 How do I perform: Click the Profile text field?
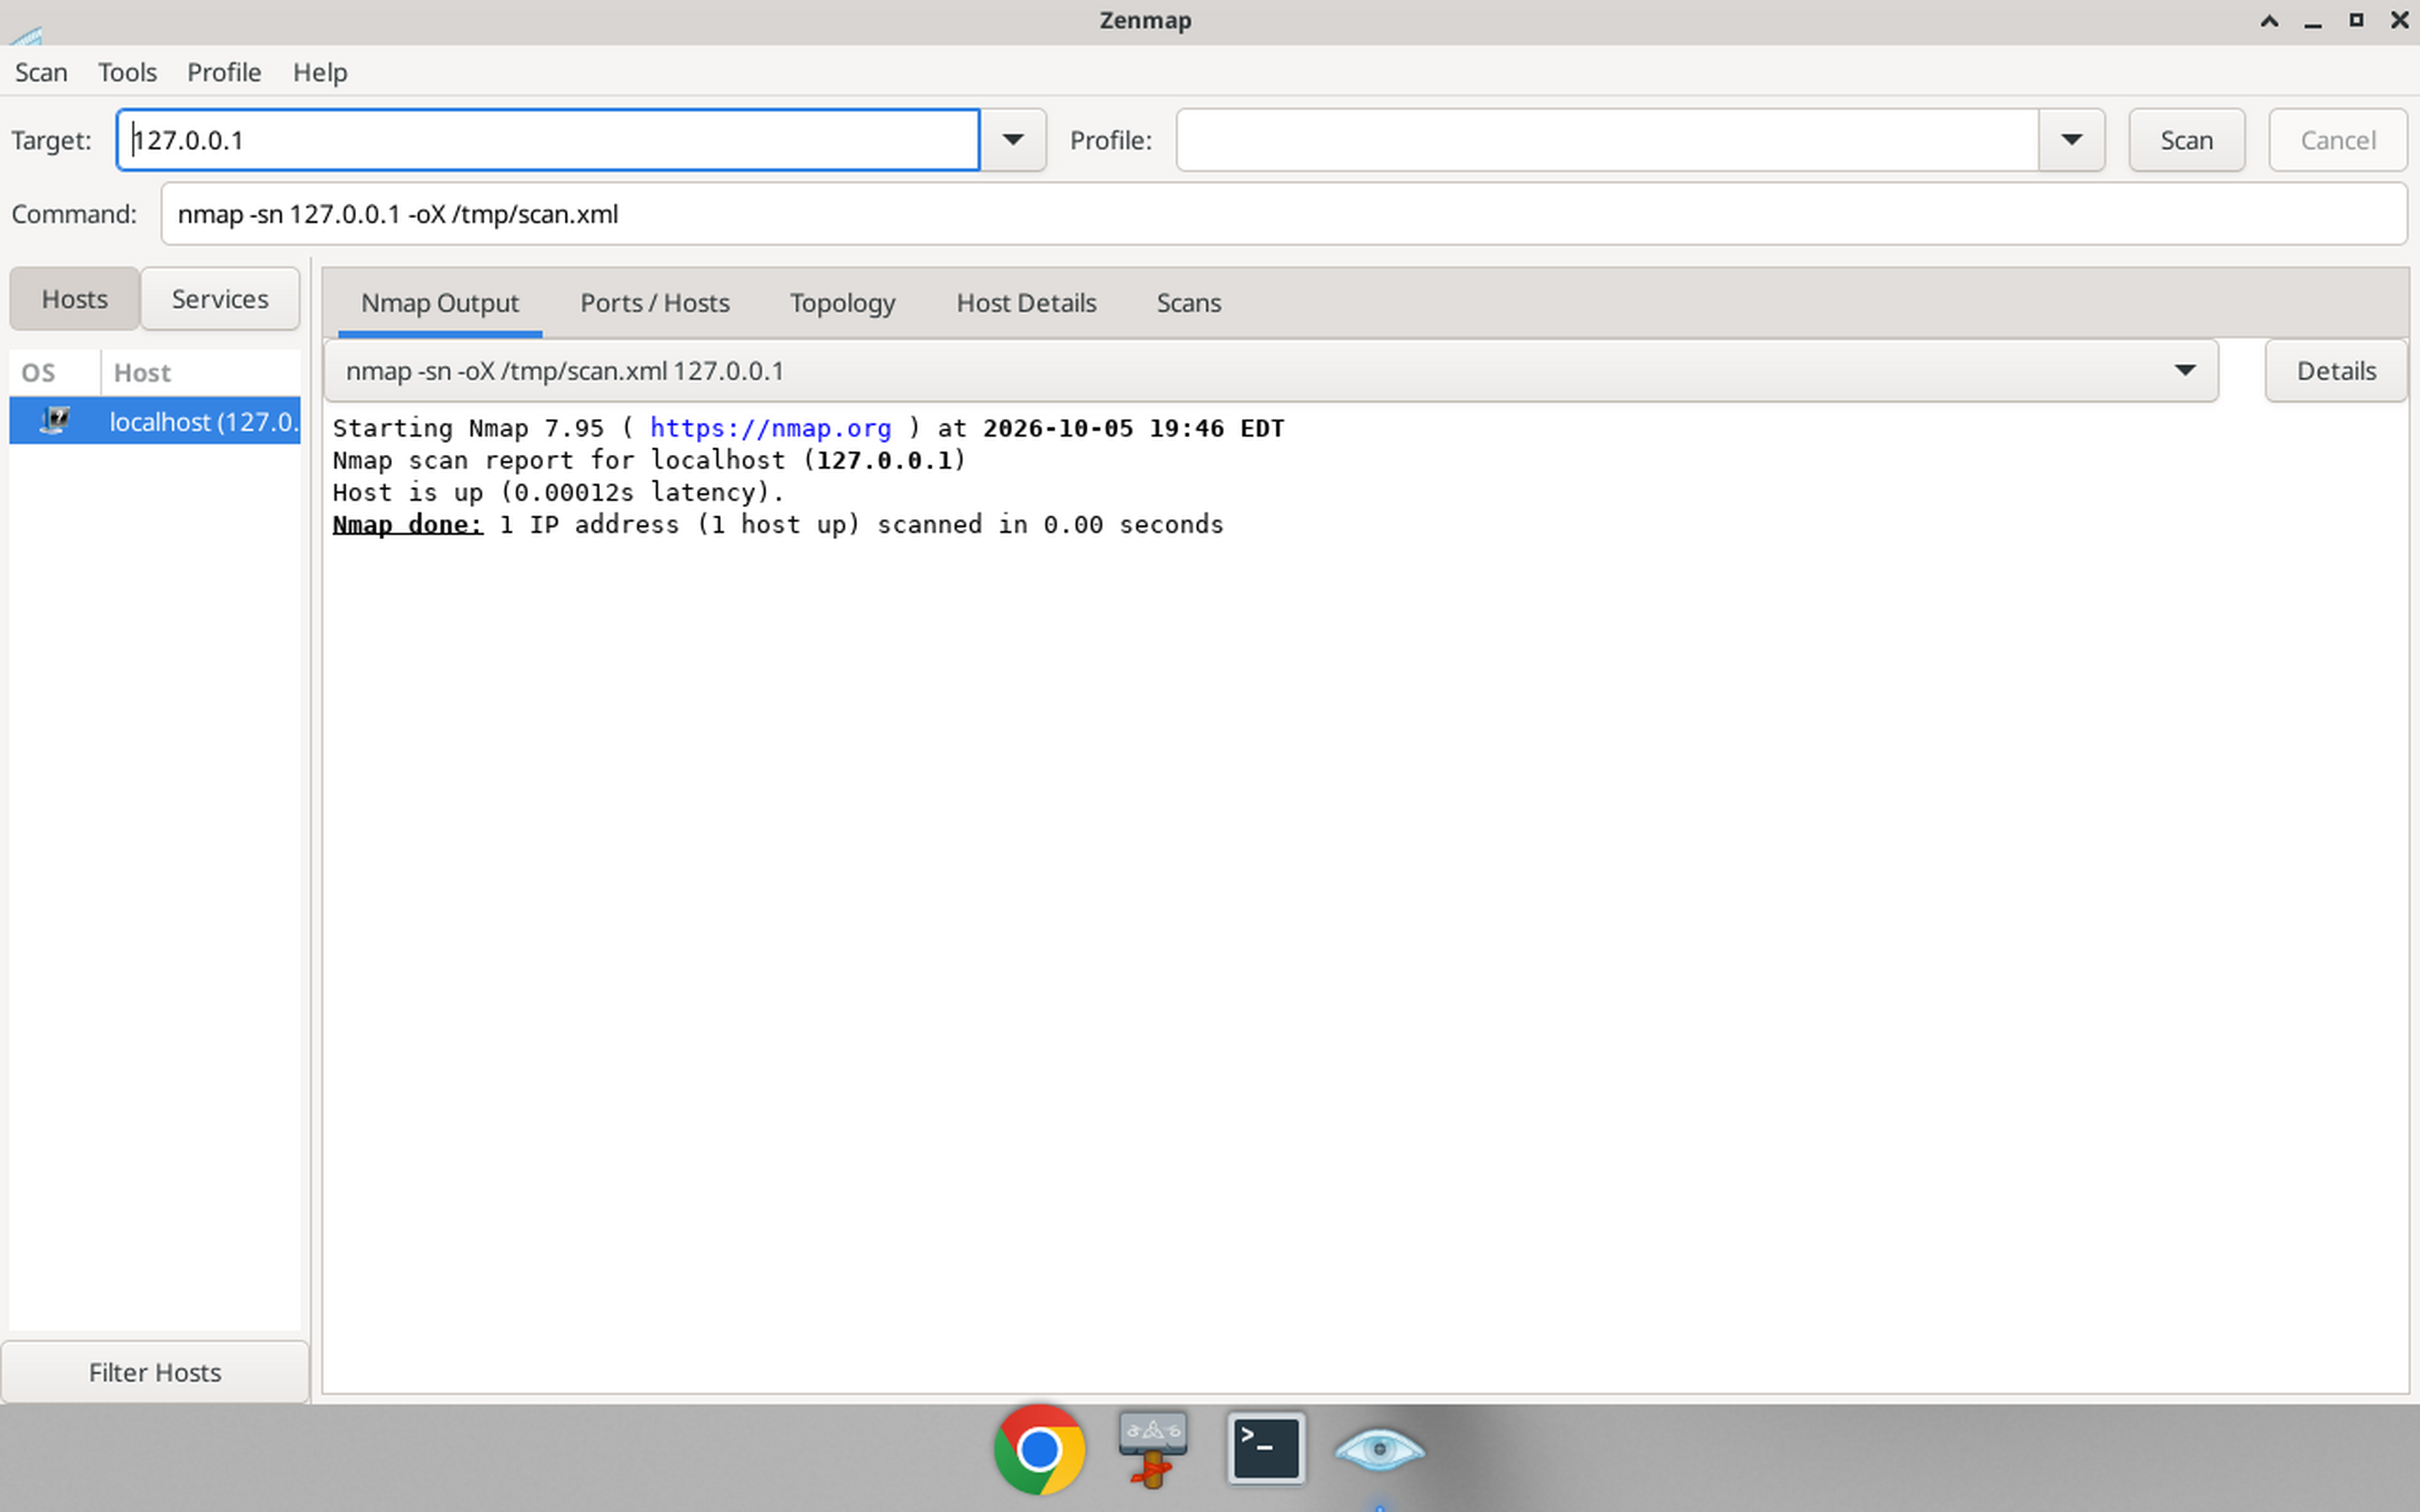tap(1607, 140)
